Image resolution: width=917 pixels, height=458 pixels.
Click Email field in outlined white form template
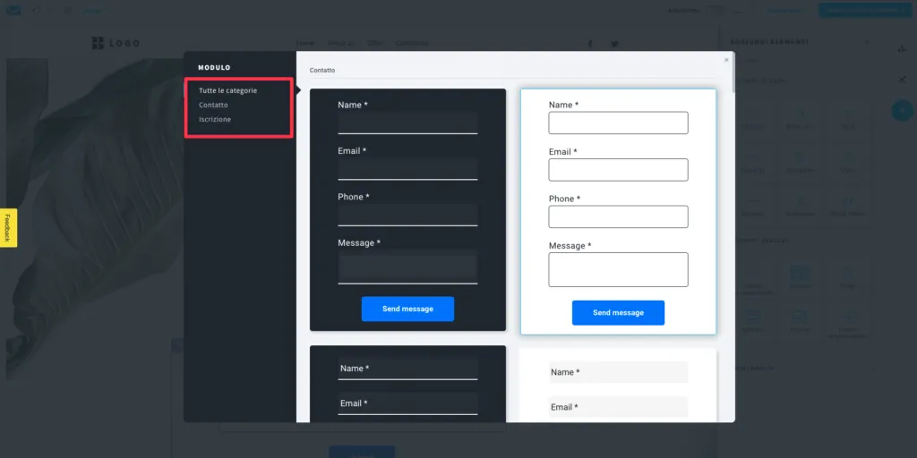click(x=618, y=170)
